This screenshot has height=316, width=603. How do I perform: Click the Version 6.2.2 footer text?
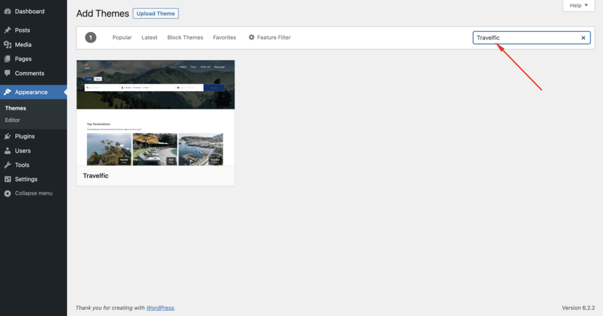578,308
